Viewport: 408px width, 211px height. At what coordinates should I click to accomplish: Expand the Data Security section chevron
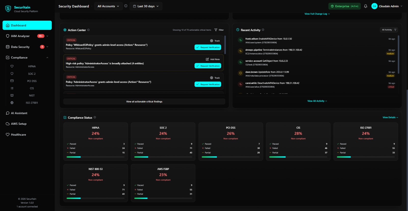47,47
